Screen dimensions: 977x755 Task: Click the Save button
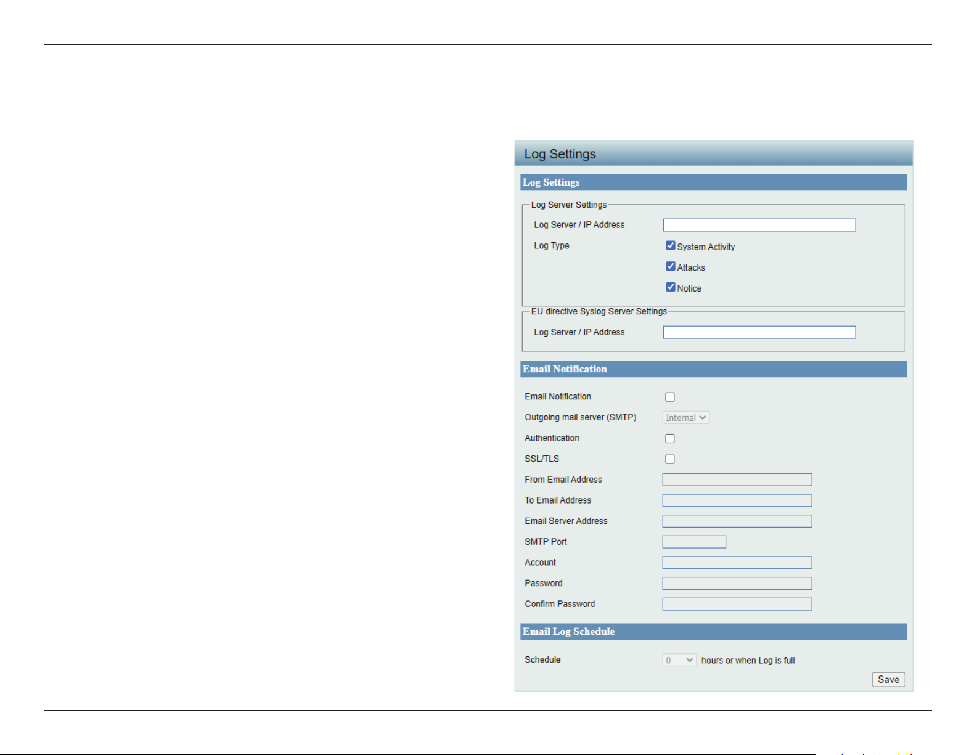coord(889,679)
